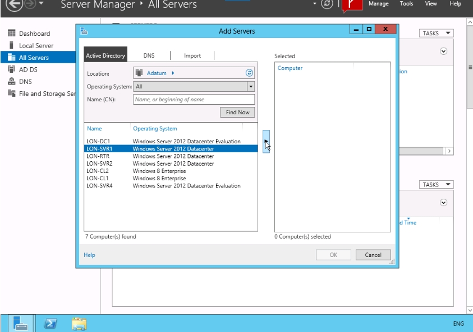Click the Name (CN) input field
473x332 pixels.
point(194,99)
